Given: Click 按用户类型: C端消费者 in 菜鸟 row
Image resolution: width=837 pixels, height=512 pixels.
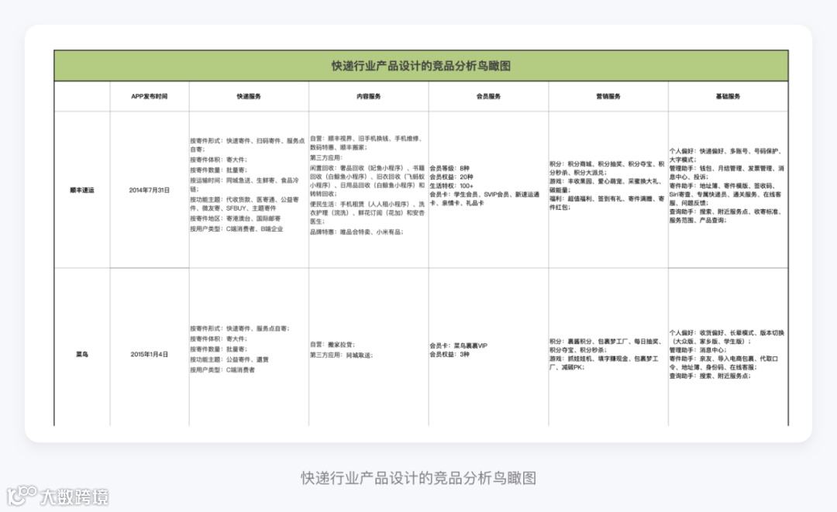Looking at the screenshot, I should click(x=222, y=369).
